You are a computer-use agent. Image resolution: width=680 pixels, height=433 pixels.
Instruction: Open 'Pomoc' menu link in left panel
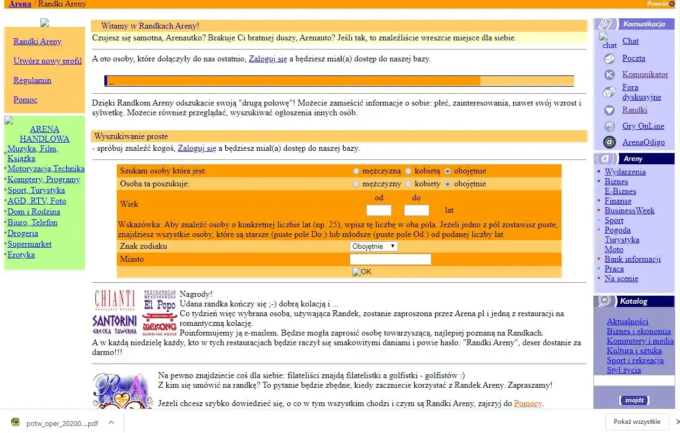[25, 100]
